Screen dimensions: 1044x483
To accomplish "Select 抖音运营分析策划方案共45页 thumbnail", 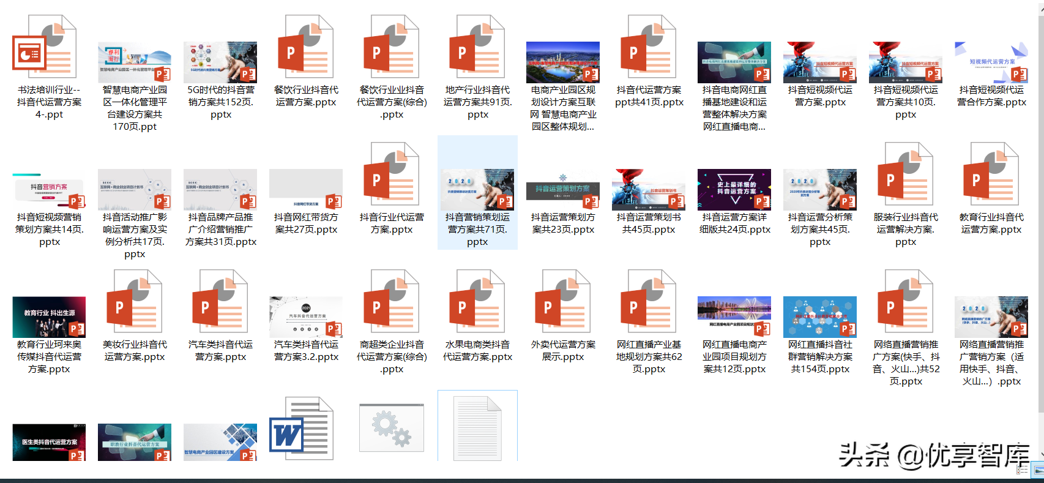I will click(x=820, y=190).
